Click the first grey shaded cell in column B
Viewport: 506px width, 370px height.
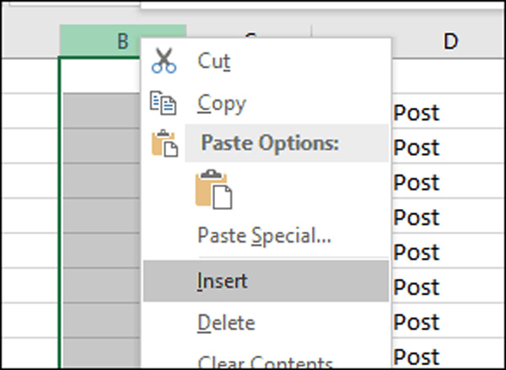click(x=102, y=110)
